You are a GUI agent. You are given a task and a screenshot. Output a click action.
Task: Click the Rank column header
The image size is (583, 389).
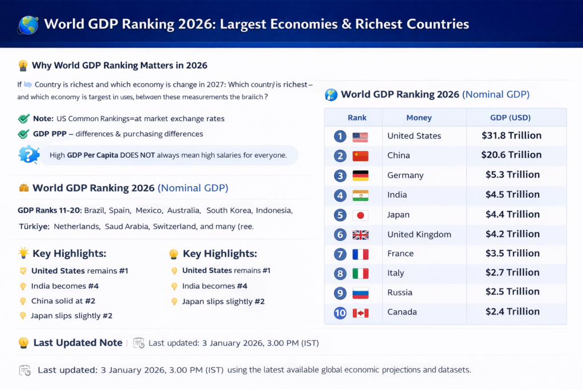(x=357, y=117)
